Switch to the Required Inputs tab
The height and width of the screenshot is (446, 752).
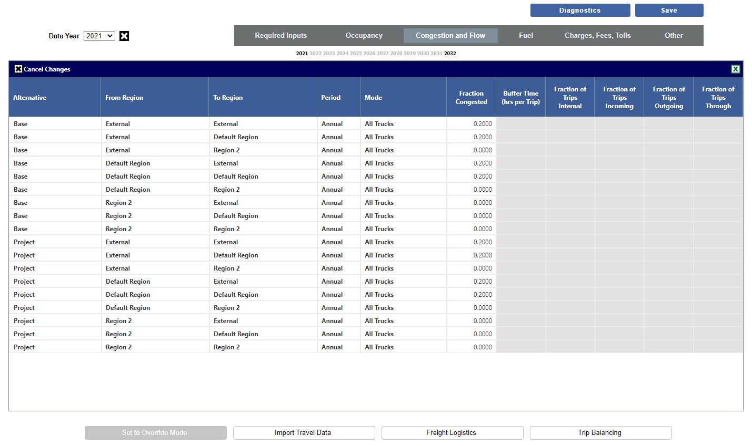(x=280, y=36)
